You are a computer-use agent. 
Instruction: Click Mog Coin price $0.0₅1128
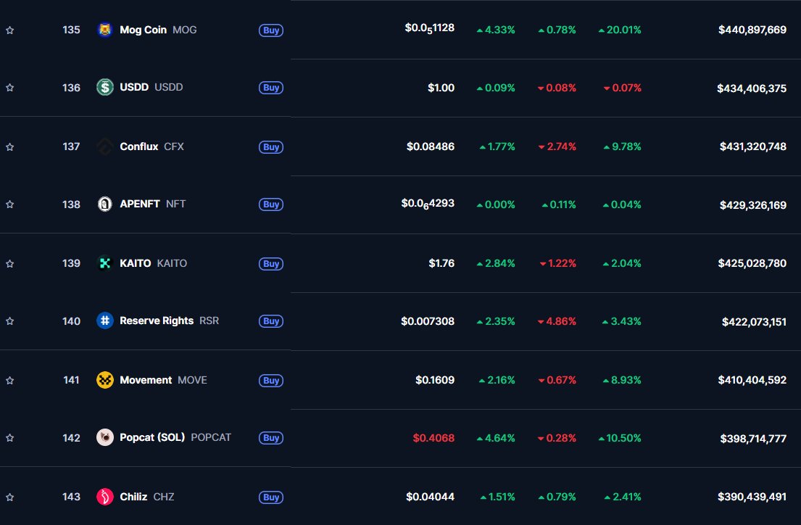(430, 28)
